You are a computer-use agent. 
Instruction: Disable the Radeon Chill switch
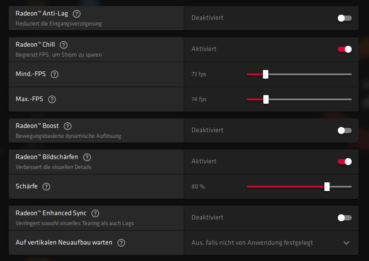click(x=345, y=49)
